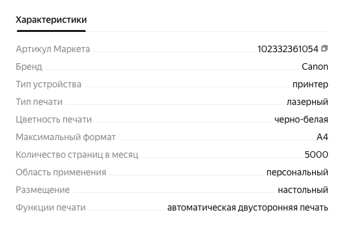Click the Количество страниц в месяц label
This screenshot has width=344, height=236.
[x=77, y=155]
